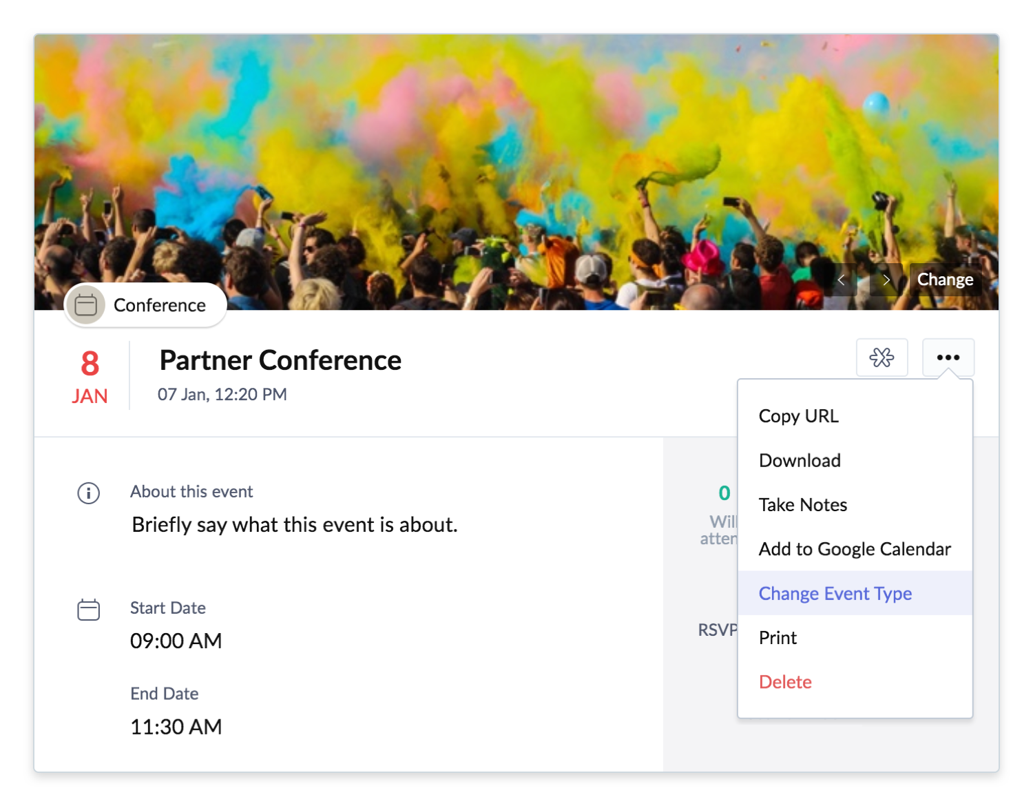Screen dimensions: 1033x806
Task: Click the integrations icon button beside more options
Action: coord(881,357)
